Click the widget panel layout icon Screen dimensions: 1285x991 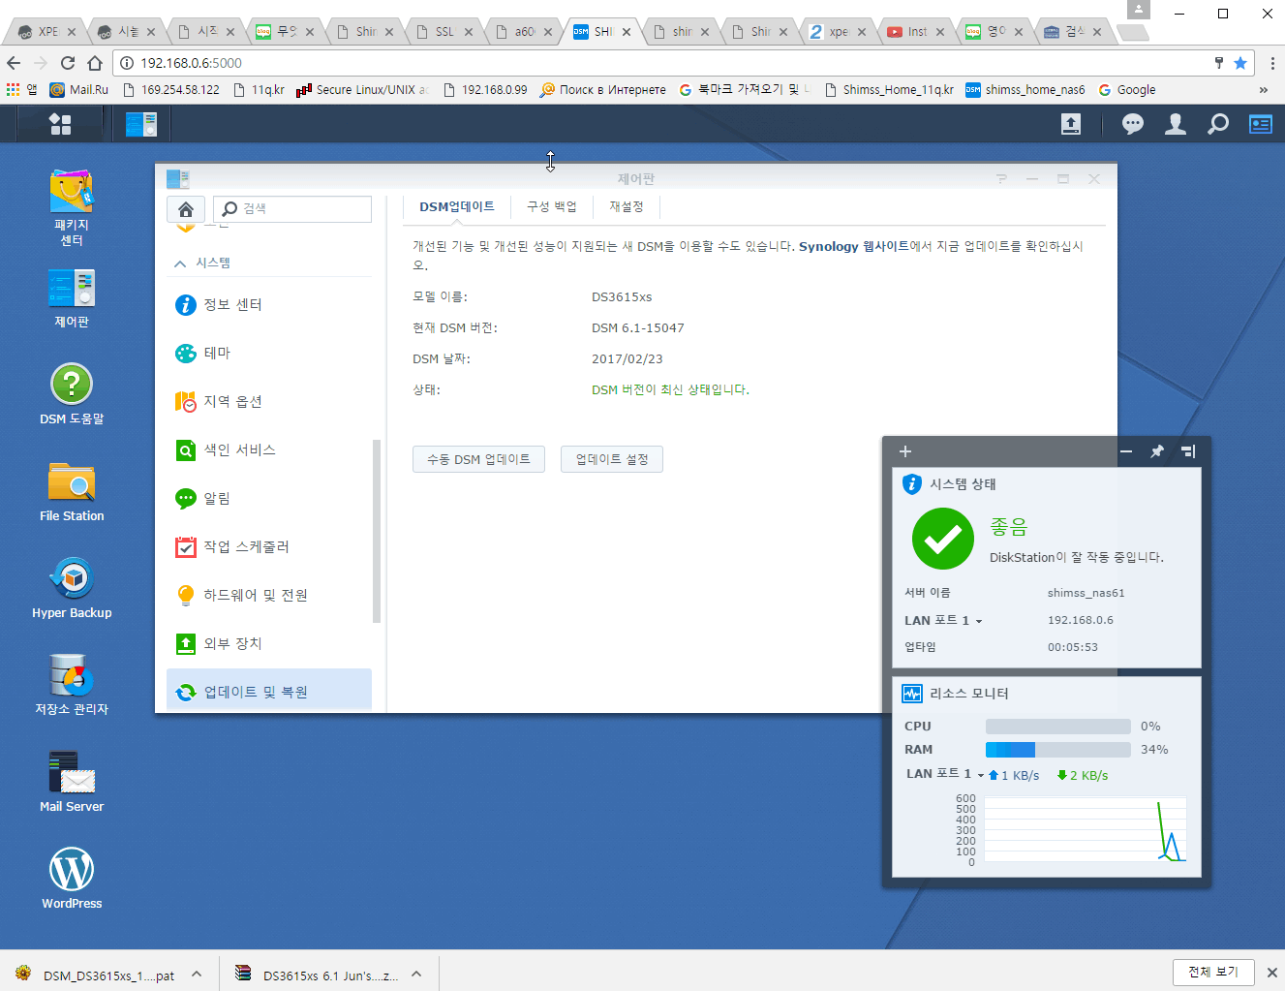1188,451
